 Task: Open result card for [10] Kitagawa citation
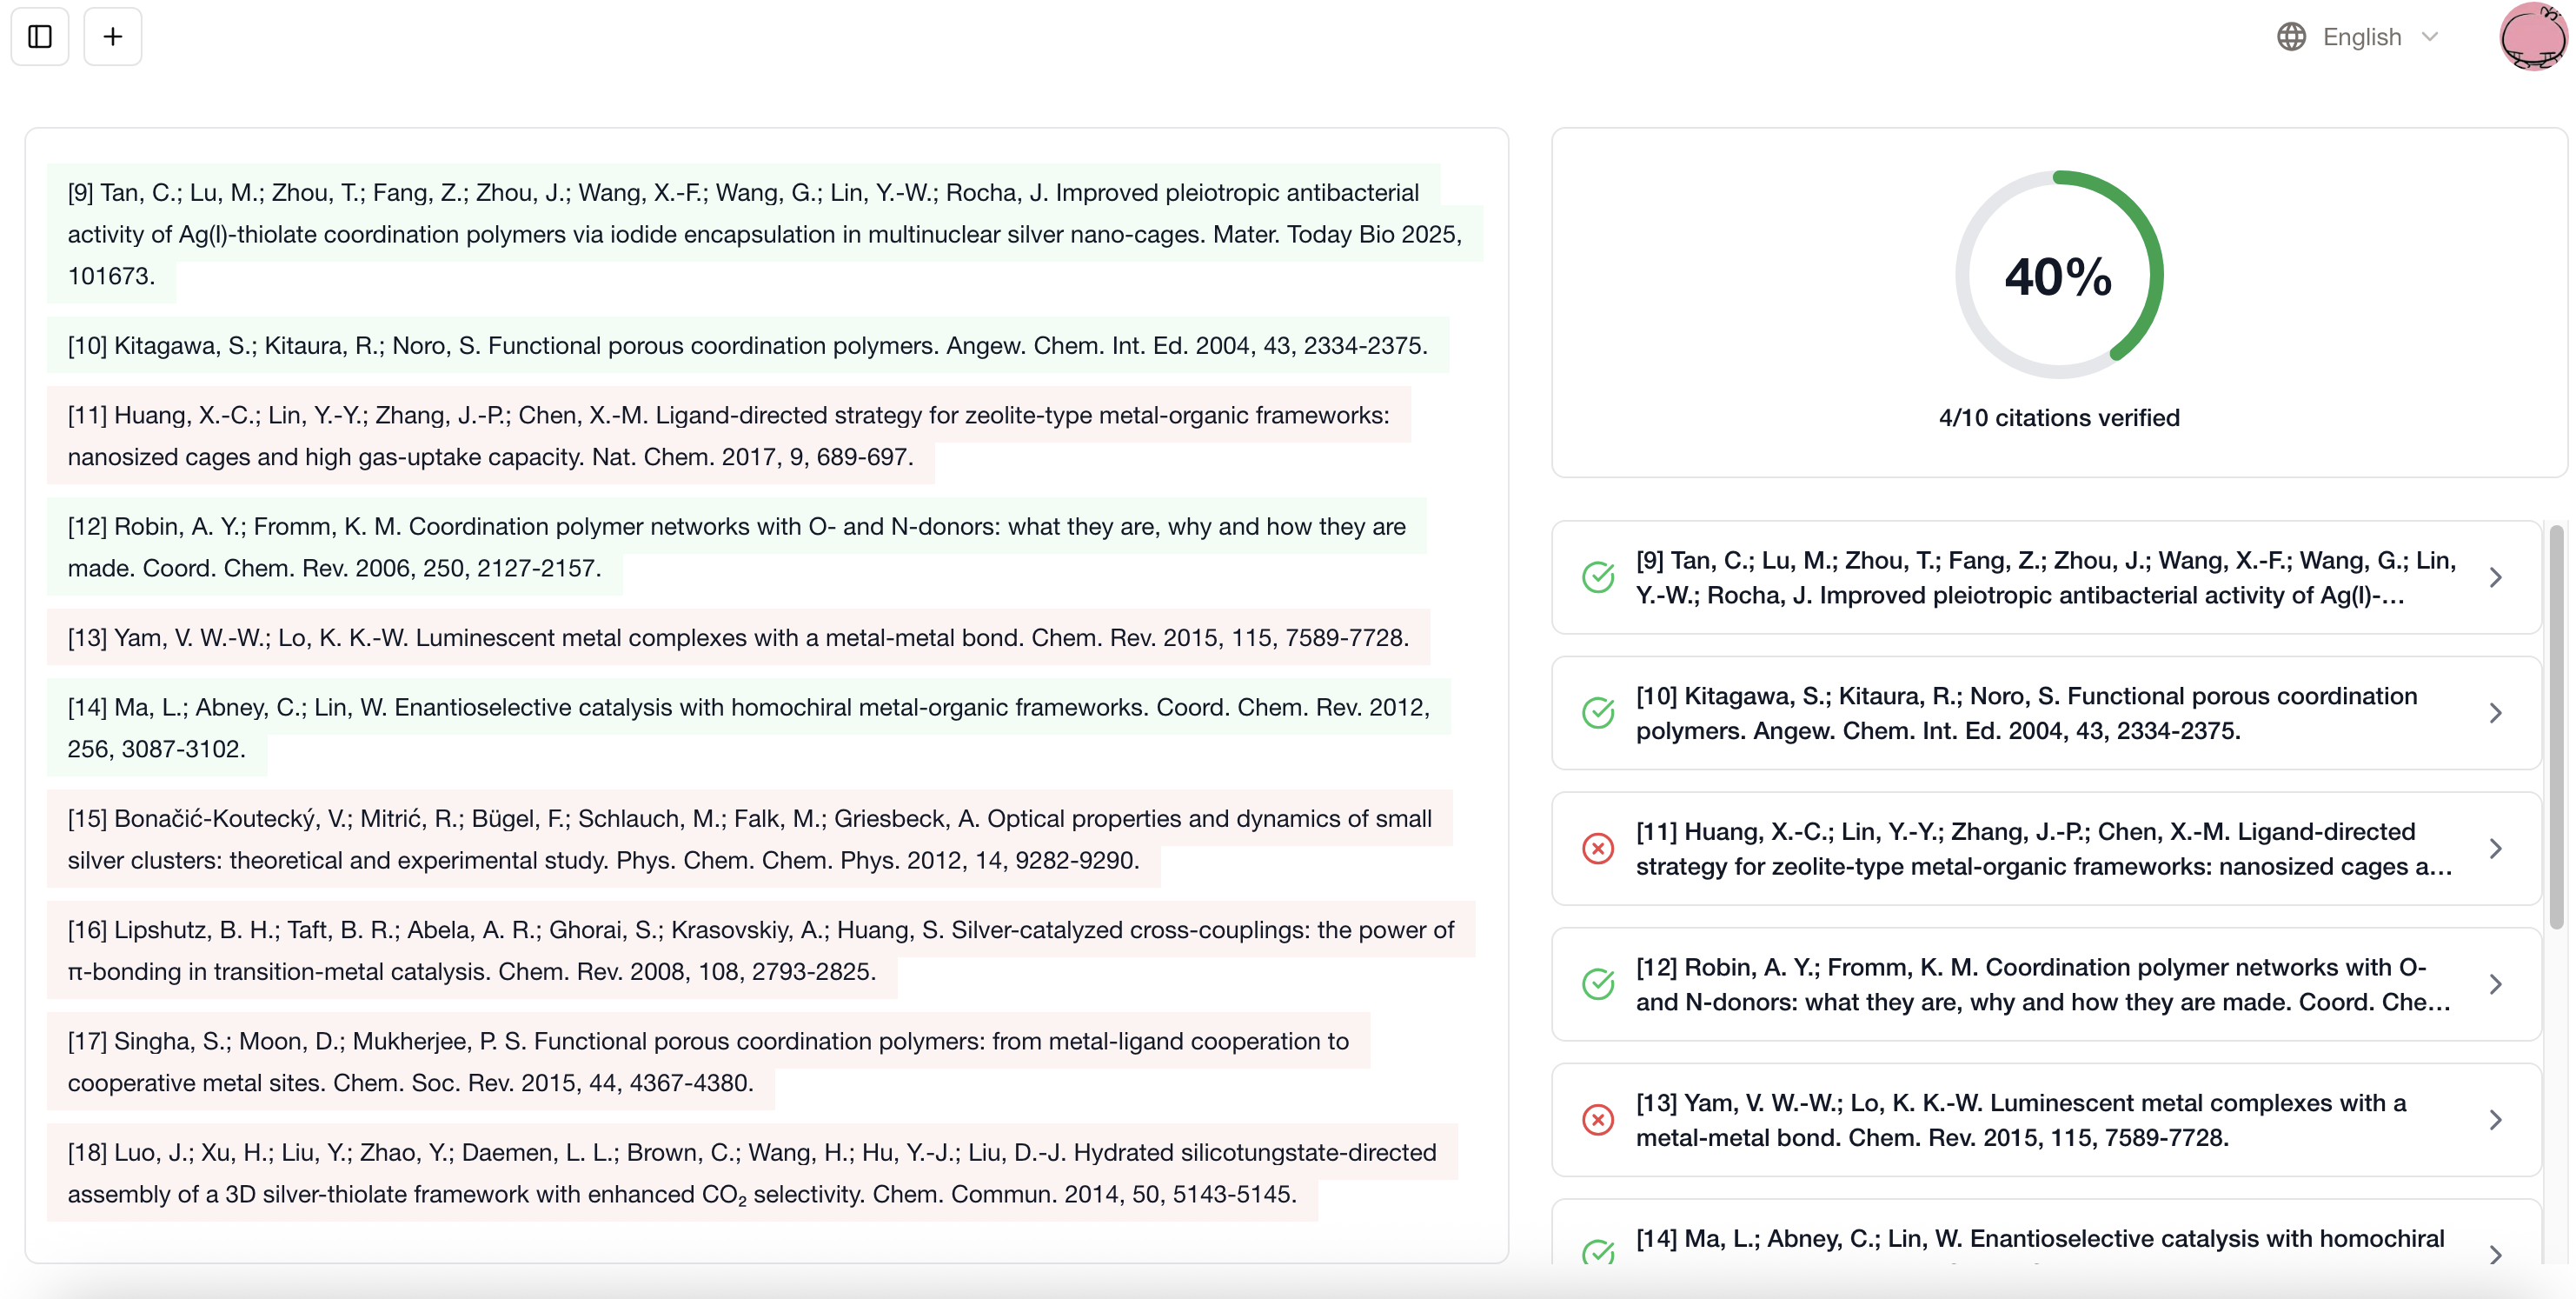point(2046,713)
